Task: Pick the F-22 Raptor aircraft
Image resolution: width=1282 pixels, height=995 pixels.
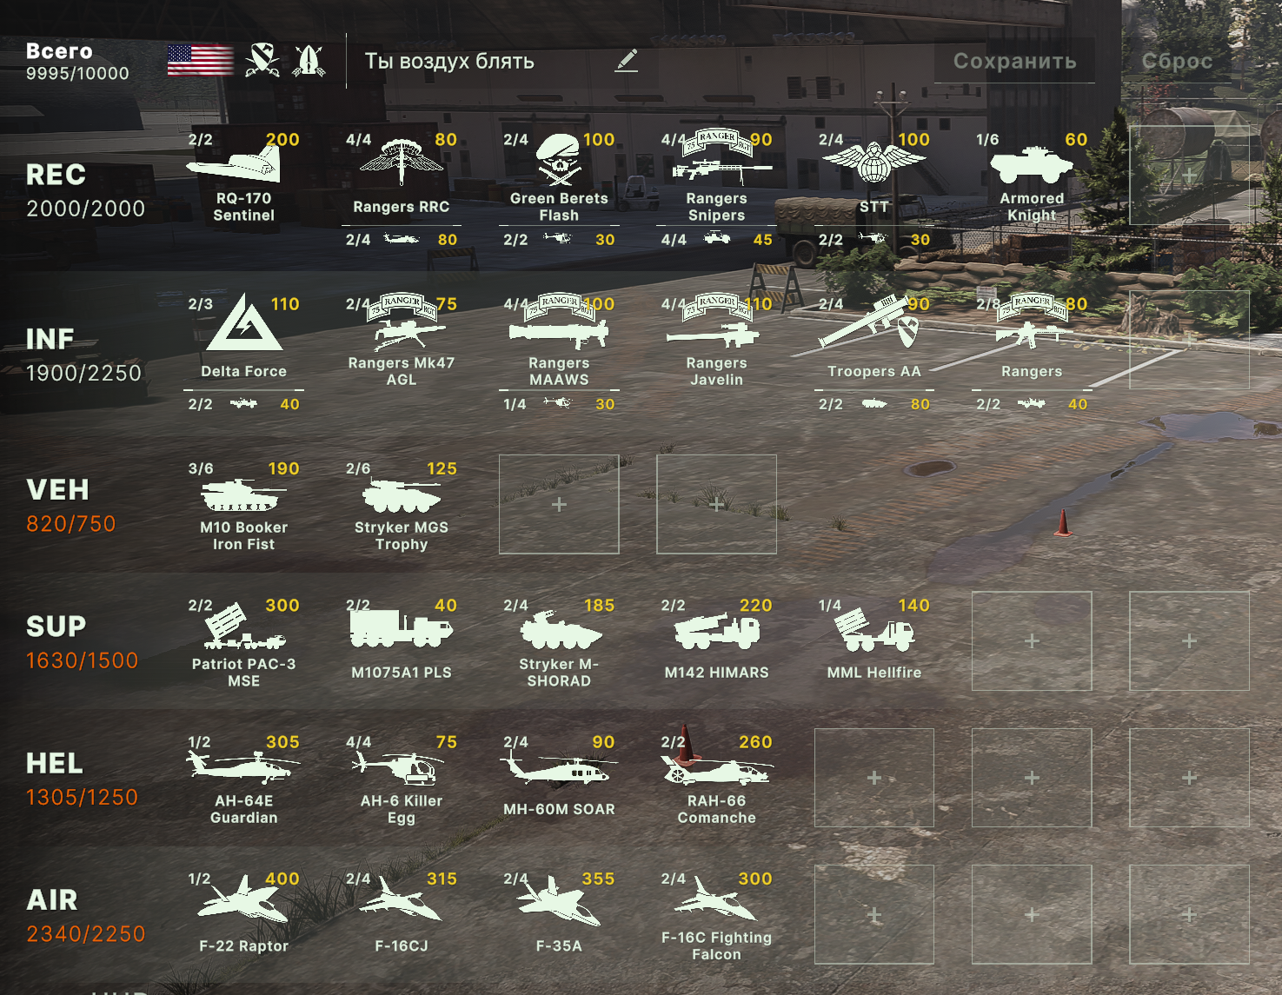Action: (x=244, y=914)
